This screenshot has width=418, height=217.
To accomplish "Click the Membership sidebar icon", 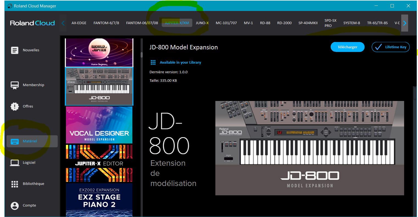I will click(x=15, y=85).
